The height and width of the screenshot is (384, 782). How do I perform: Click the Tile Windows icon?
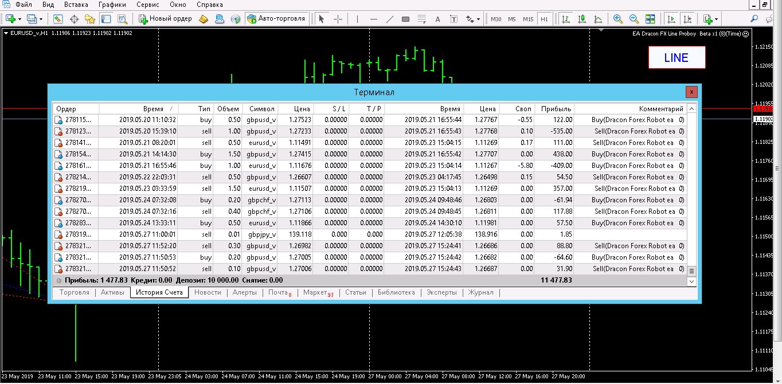(x=650, y=19)
